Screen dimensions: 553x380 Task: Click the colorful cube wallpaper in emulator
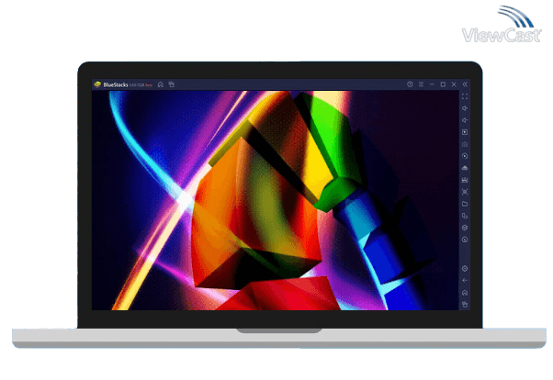[275, 201]
